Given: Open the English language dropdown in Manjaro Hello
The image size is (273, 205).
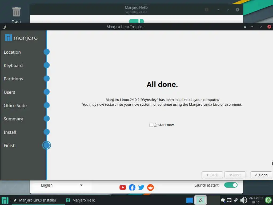Looking at the screenshot, I should (x=62, y=185).
